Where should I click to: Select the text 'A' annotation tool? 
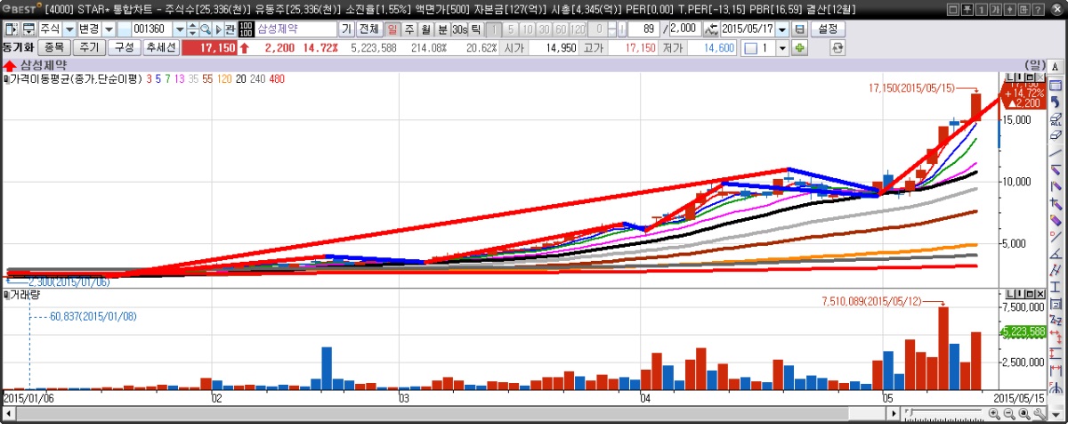click(x=1055, y=67)
